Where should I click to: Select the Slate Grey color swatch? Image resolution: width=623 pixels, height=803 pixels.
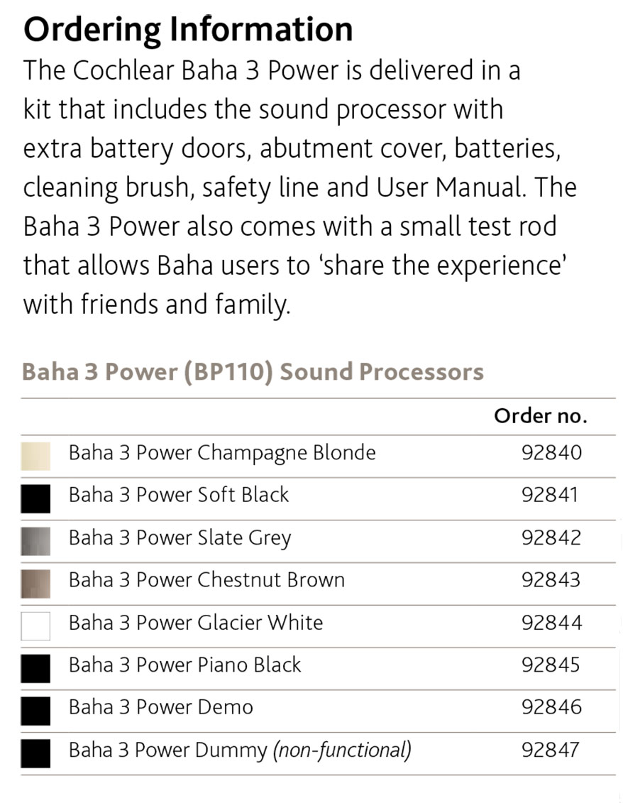pyautogui.click(x=35, y=541)
